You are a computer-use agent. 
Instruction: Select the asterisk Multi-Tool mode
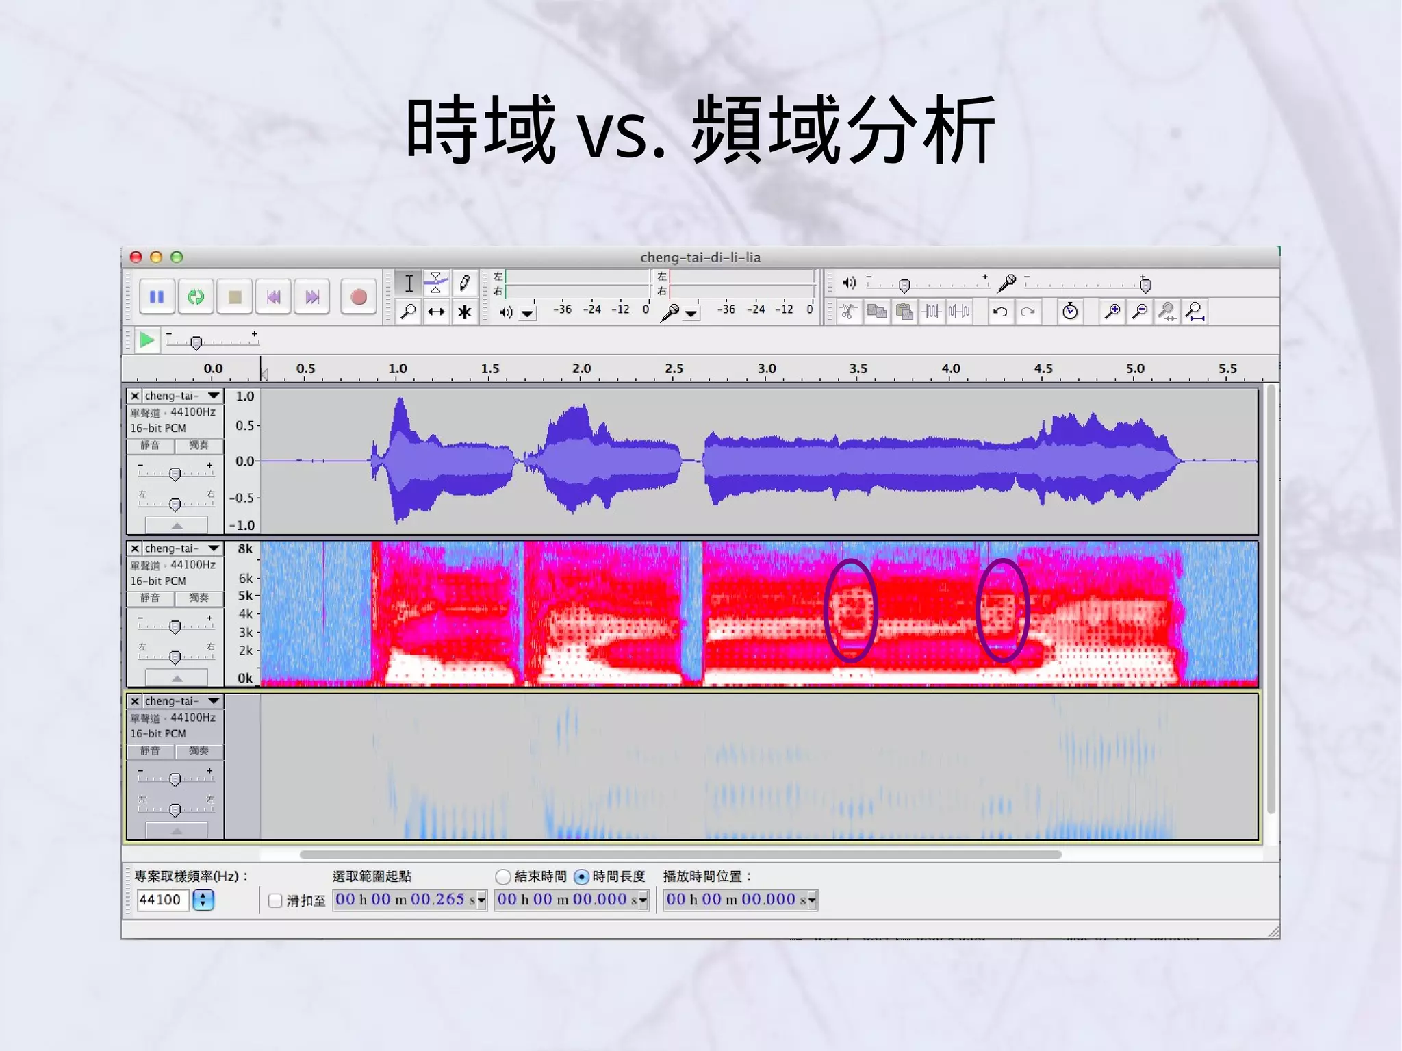(464, 312)
